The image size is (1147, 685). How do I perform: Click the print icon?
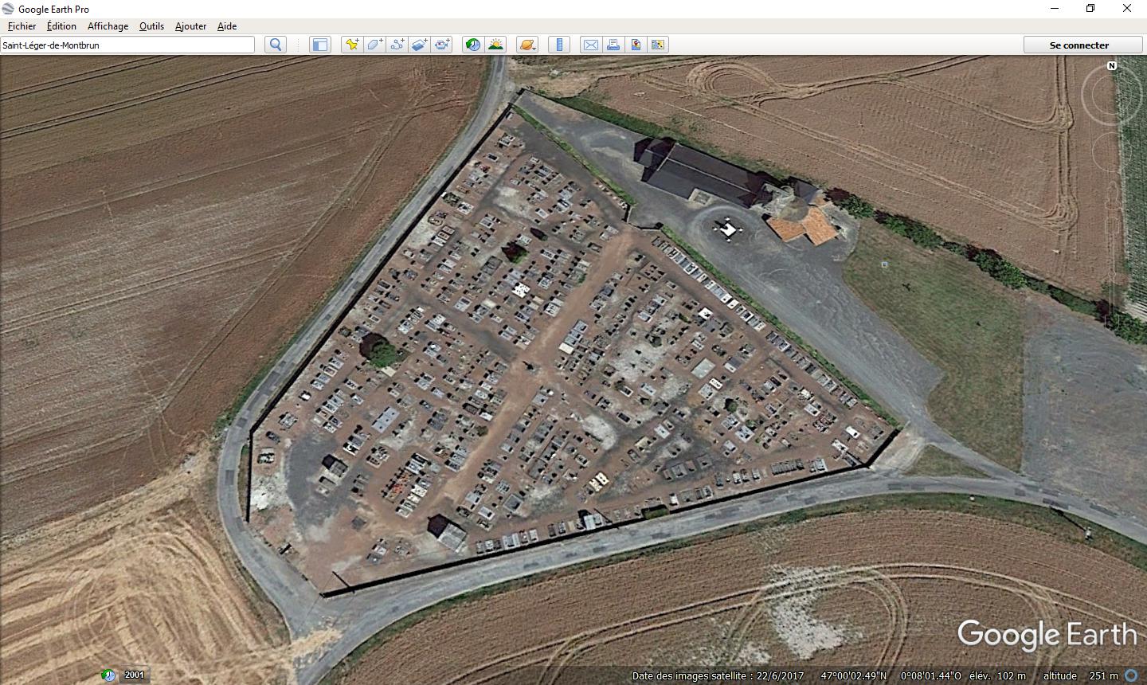(613, 45)
